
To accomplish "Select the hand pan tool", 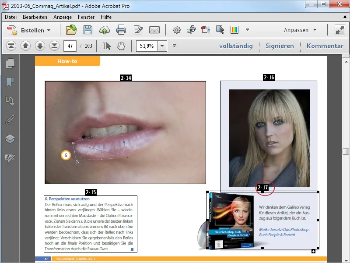I will [121, 46].
